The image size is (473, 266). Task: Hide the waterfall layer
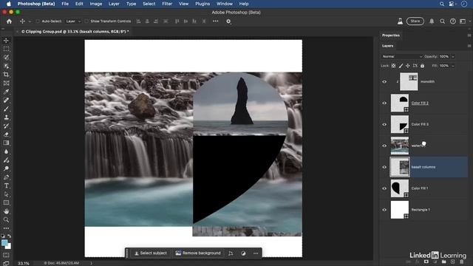pos(384,146)
